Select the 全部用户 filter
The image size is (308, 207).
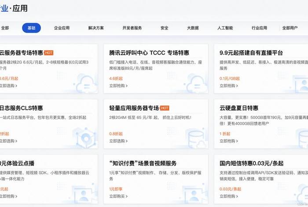290,28
